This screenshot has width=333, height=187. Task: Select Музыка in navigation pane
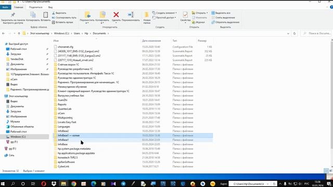pyautogui.click(x=15, y=122)
